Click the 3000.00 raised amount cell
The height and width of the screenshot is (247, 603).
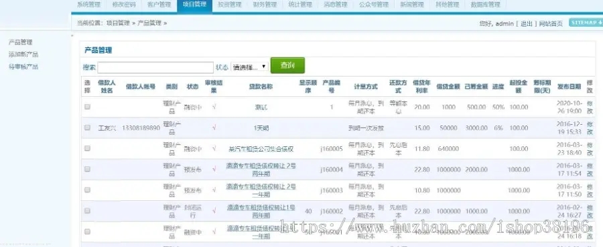tap(476, 128)
